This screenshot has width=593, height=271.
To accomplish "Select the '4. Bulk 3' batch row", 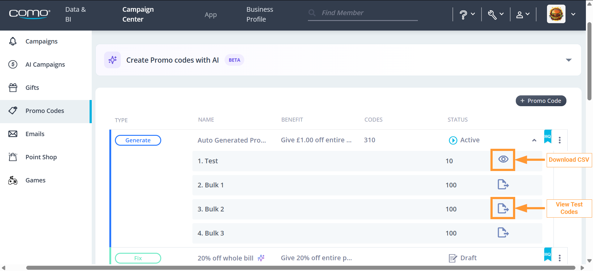I will point(367,233).
